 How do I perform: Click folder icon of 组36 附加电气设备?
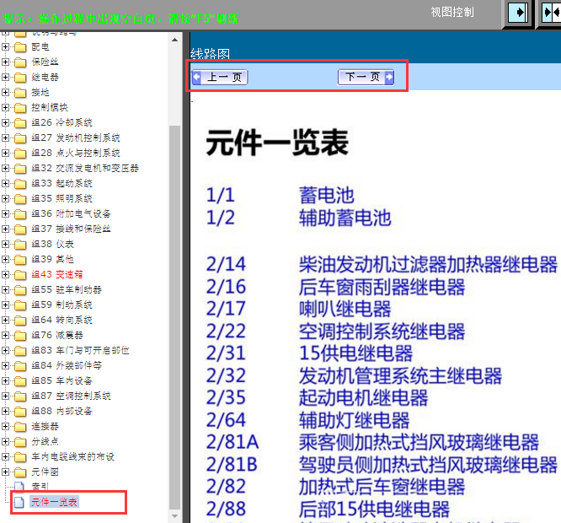click(x=20, y=214)
